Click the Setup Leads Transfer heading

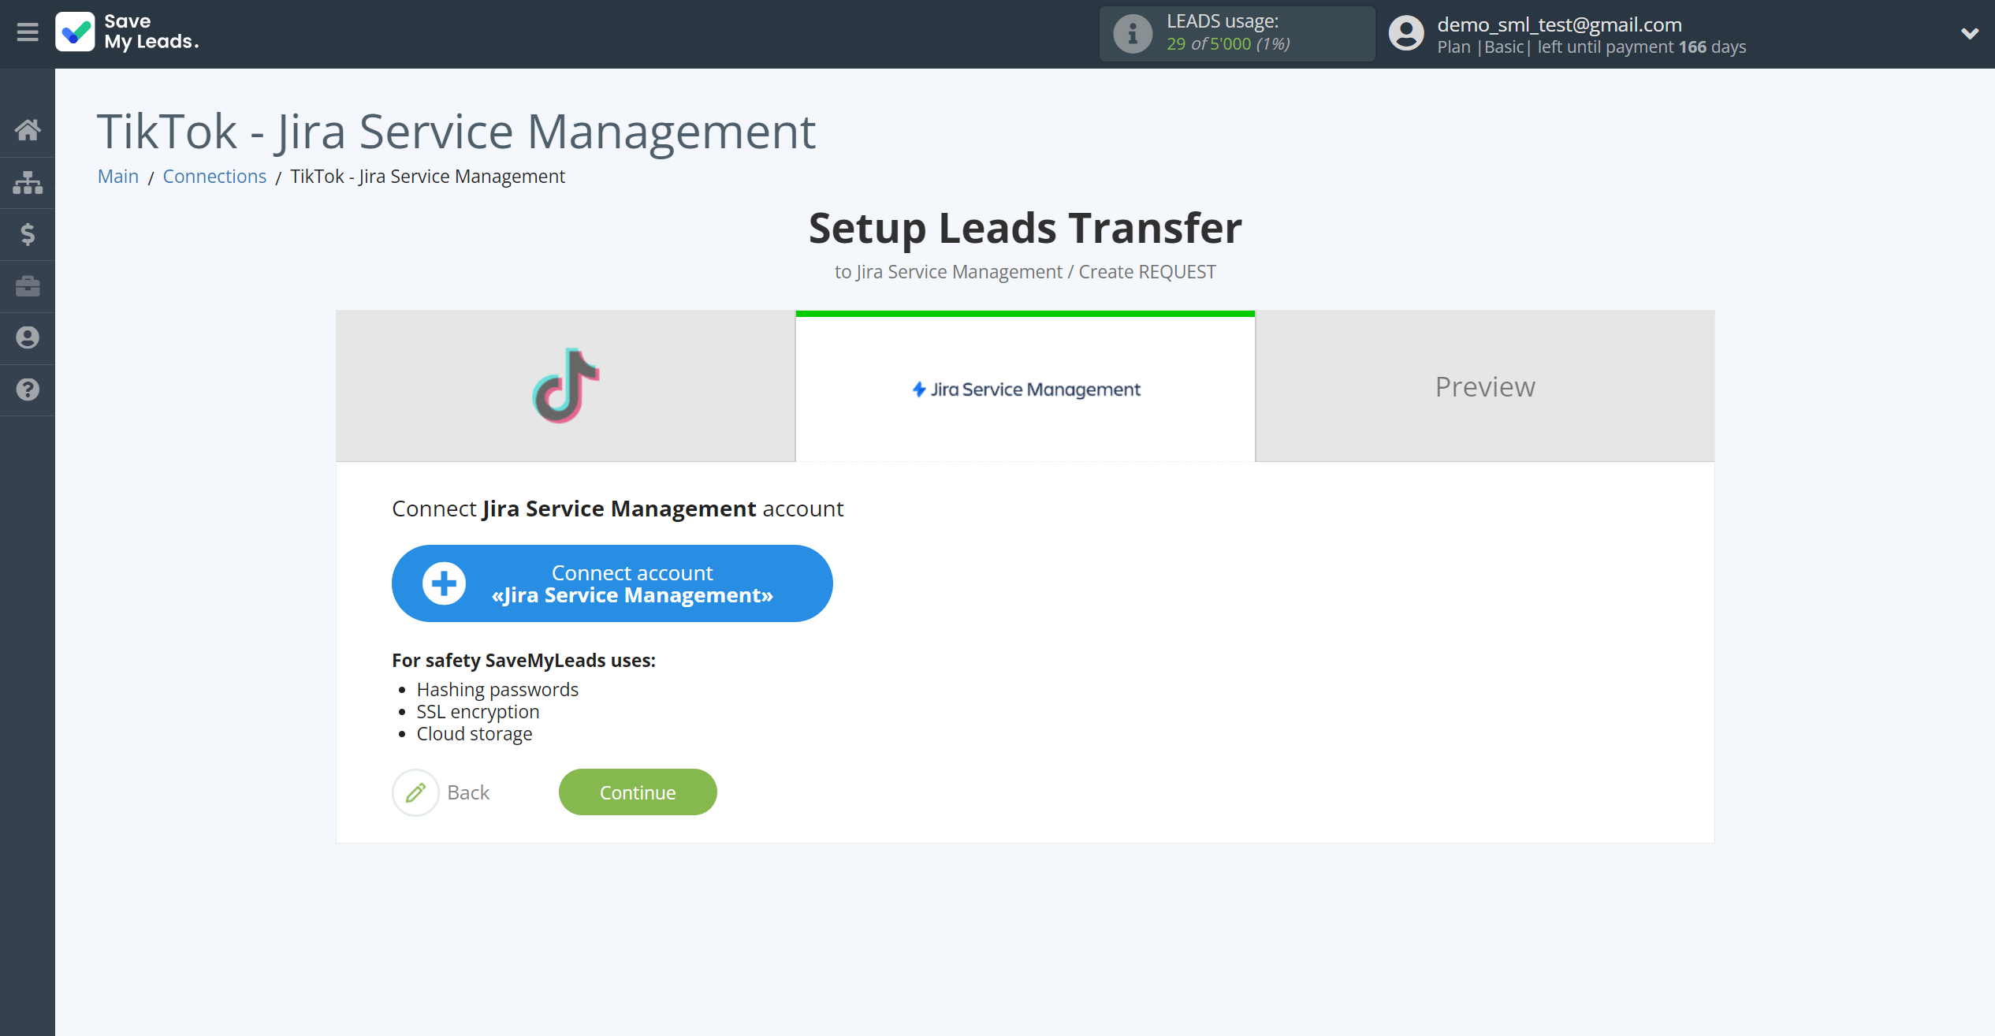click(1025, 228)
